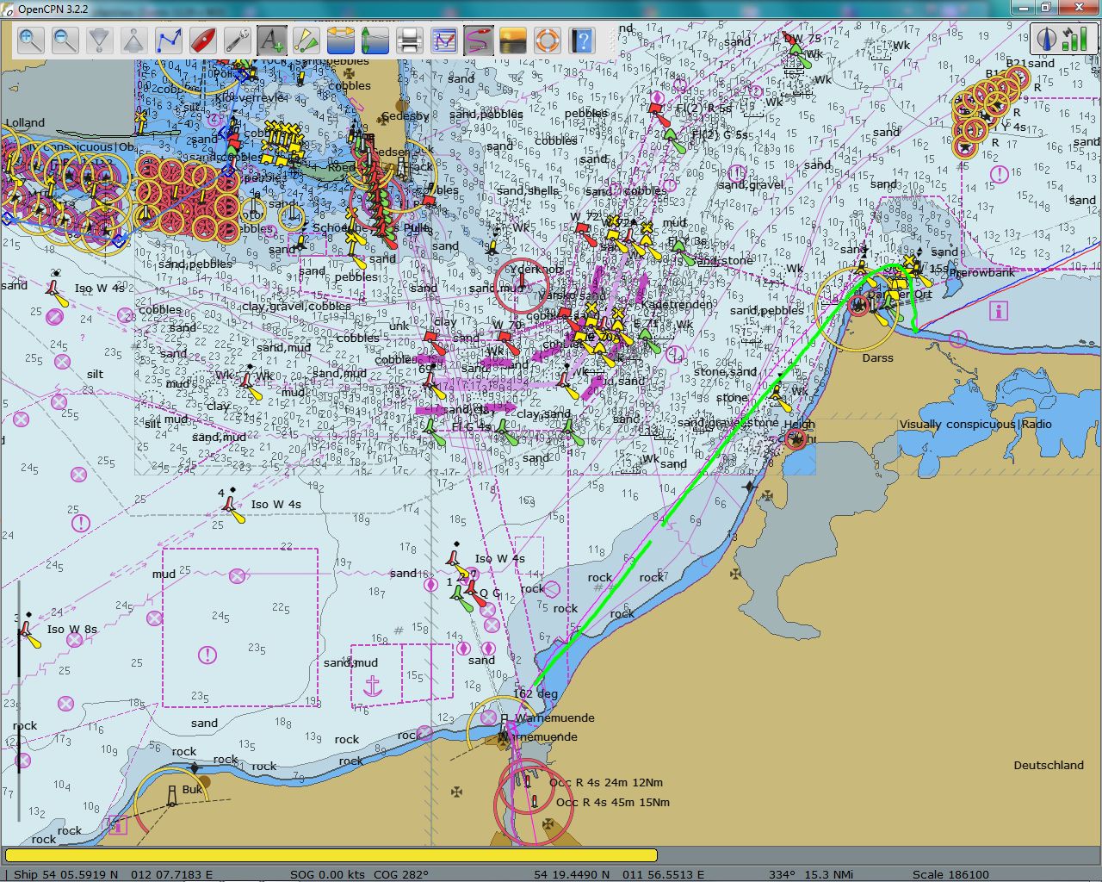Viewport: 1102px width, 882px height.
Task: Toggle ENC text display
Action: (272, 40)
